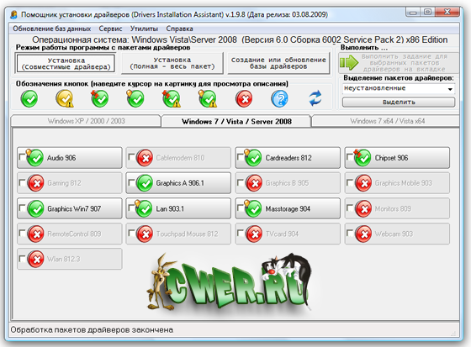Screen dimensions: 471x347
Task: Tick the Chipset 906 checkbox
Action: 349,156
